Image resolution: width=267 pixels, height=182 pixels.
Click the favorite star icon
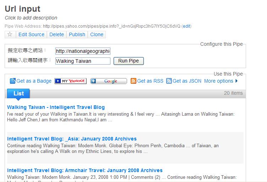pos(10,34)
